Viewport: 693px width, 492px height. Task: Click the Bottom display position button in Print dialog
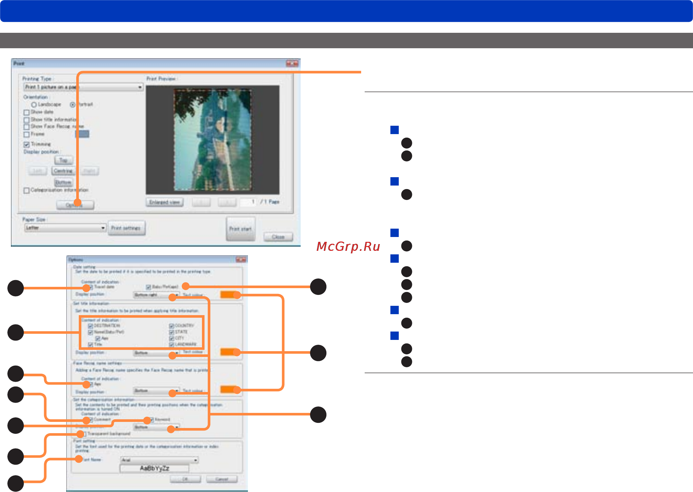[x=63, y=182]
